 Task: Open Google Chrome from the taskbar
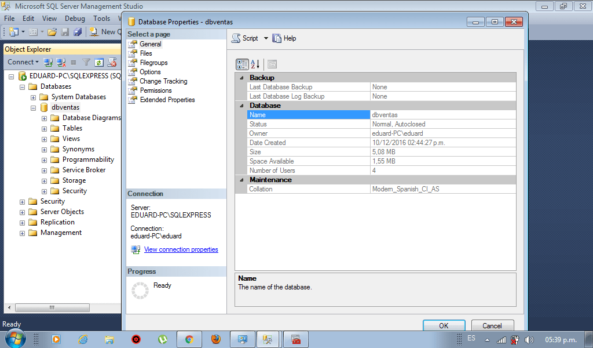(189, 339)
